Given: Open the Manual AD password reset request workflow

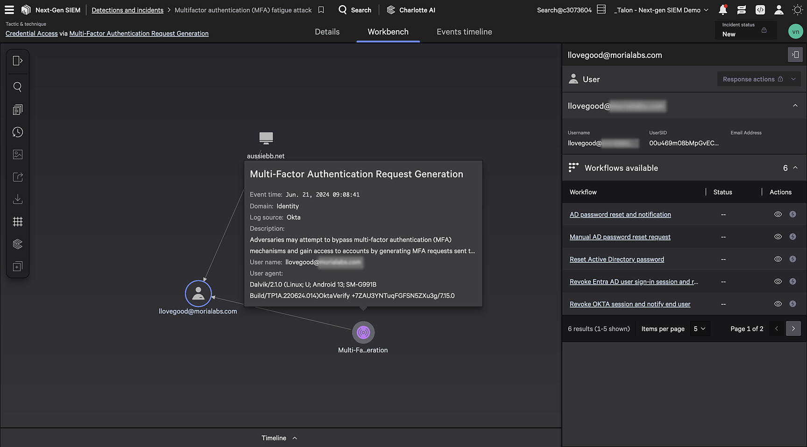Looking at the screenshot, I should 619,237.
